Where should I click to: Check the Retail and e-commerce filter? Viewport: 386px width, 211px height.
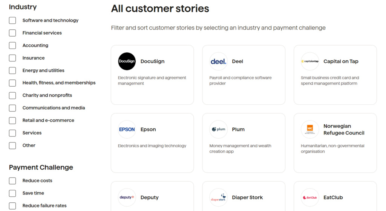[x=12, y=121]
